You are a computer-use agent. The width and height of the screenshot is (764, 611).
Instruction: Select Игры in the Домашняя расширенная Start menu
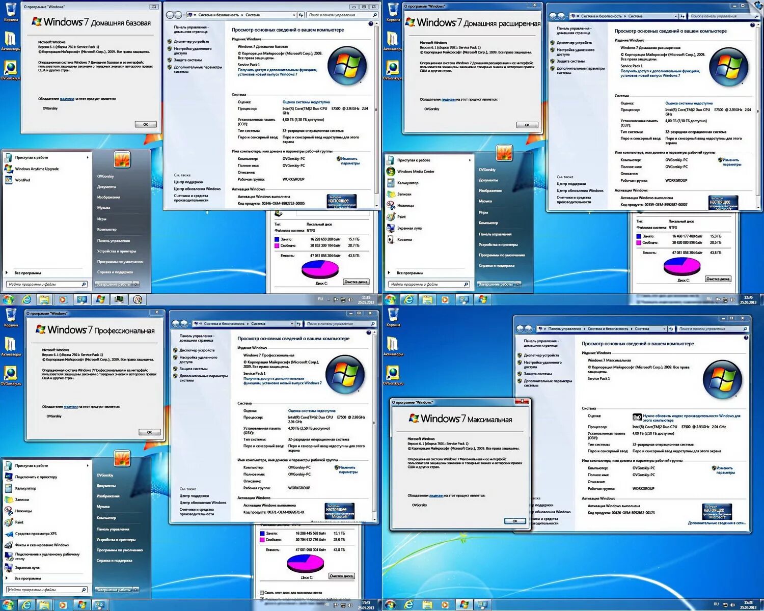pos(483,212)
